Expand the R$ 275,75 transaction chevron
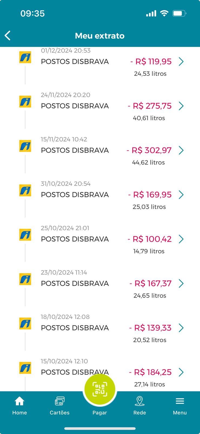Image resolution: width=200 pixels, height=434 pixels. [x=181, y=106]
